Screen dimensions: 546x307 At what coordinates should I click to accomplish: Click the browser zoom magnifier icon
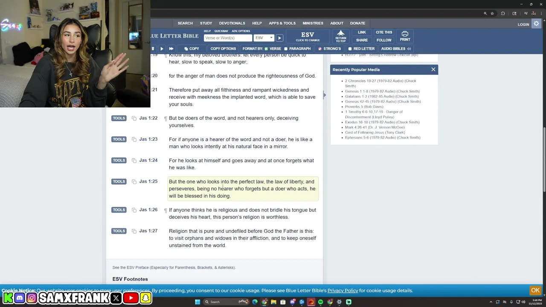click(x=485, y=14)
